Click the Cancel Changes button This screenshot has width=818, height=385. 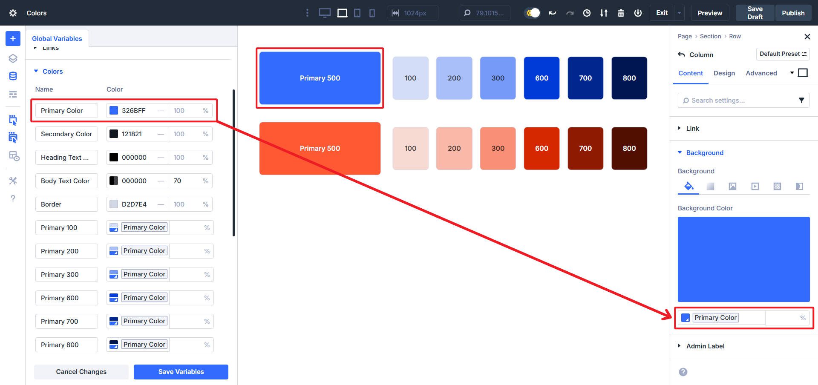tap(81, 371)
